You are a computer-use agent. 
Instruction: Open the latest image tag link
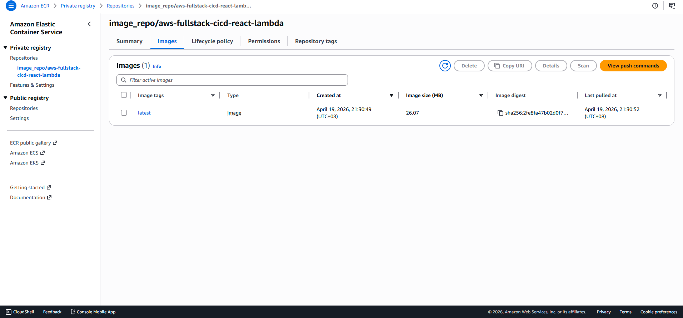pyautogui.click(x=144, y=113)
